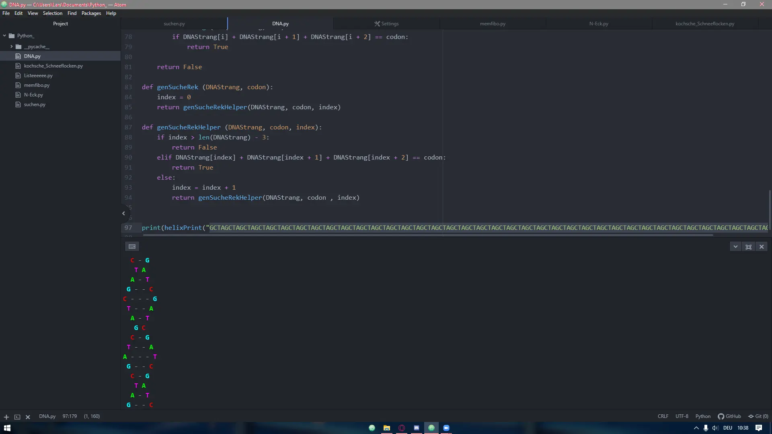
Task: Click the Project panel header
Action: pos(60,24)
